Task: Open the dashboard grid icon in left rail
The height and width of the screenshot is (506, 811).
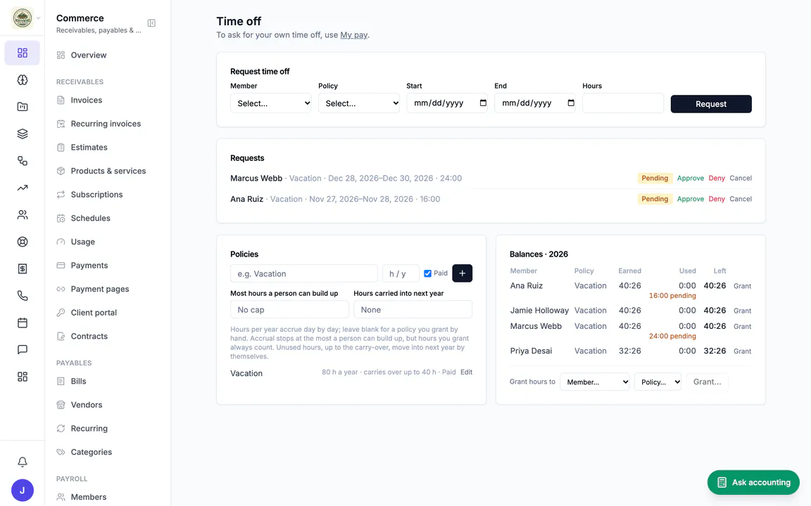Action: click(x=23, y=53)
